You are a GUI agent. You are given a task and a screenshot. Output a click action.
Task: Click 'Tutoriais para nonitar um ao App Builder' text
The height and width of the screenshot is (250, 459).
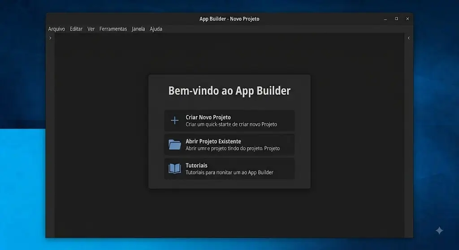(x=229, y=172)
